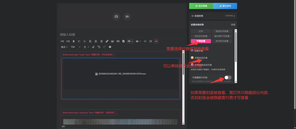Select the 支付积分查看 option
The image size is (296, 129).
[x=222, y=41]
